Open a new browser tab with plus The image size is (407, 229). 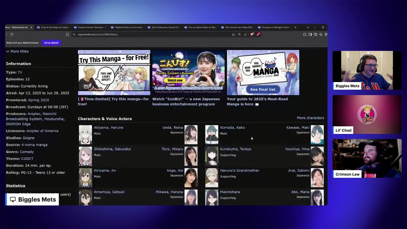295,27
